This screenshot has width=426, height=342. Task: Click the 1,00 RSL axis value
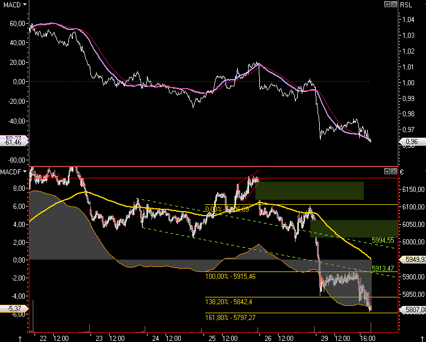(408, 83)
